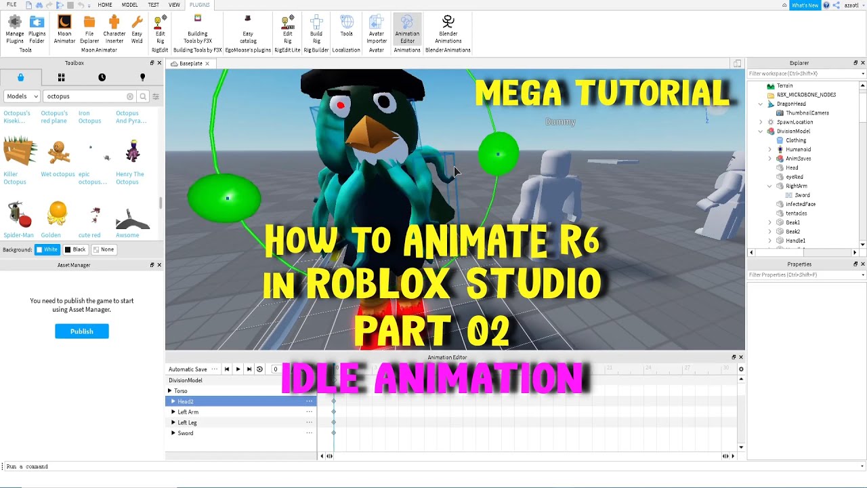Open the What's New panel
The height and width of the screenshot is (488, 867).
point(805,5)
